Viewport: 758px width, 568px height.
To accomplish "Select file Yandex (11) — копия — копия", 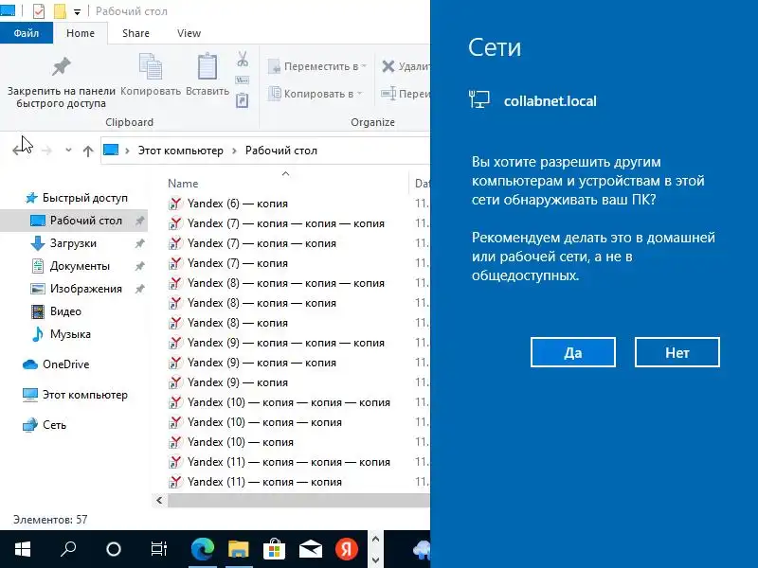I will [255, 482].
